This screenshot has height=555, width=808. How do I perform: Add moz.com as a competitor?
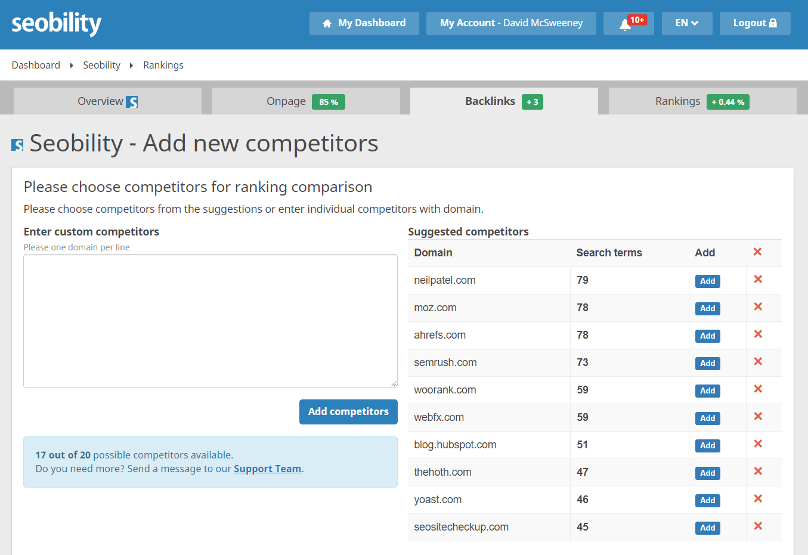(707, 308)
